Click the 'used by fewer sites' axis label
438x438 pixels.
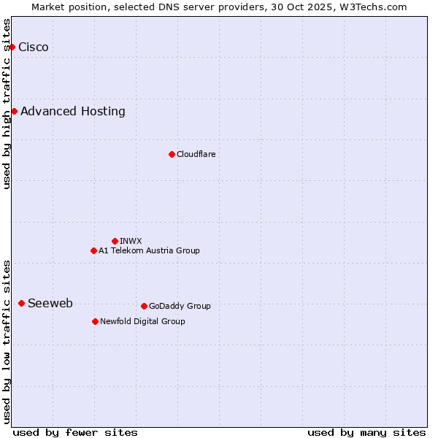point(75,432)
